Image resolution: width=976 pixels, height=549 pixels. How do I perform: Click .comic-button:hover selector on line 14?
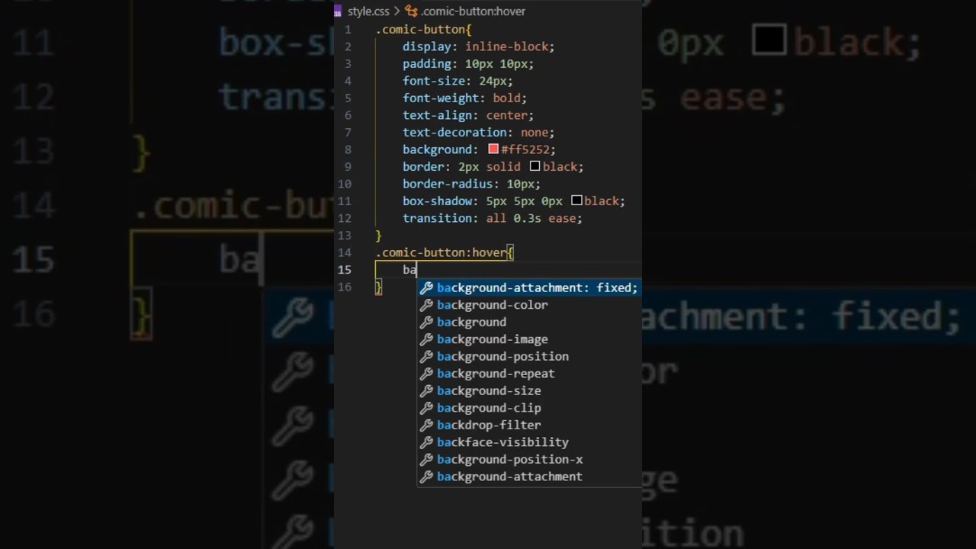click(441, 252)
